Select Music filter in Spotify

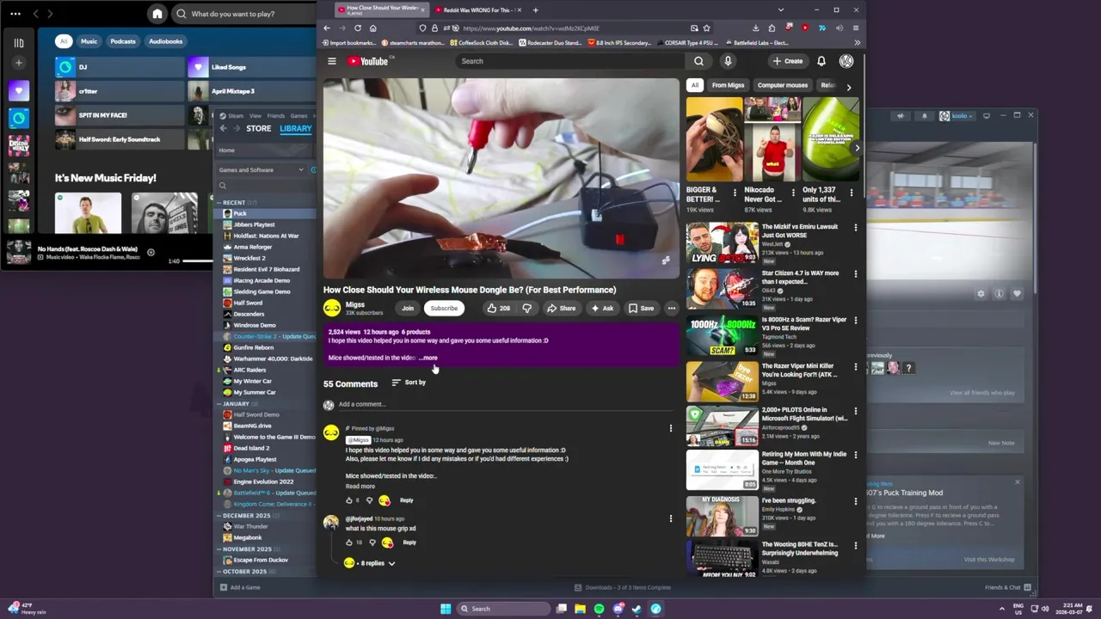[89, 41]
